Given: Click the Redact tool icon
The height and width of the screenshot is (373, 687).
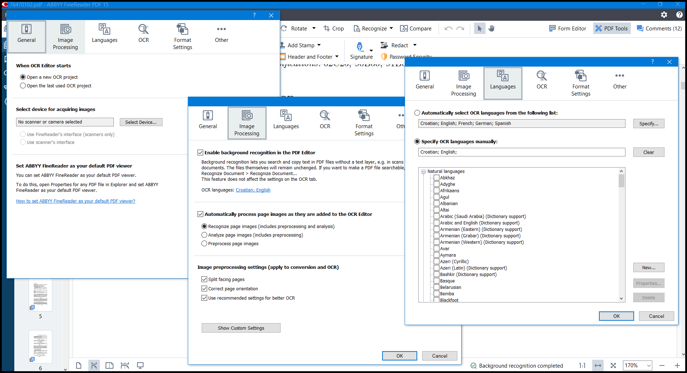Looking at the screenshot, I should pos(384,45).
